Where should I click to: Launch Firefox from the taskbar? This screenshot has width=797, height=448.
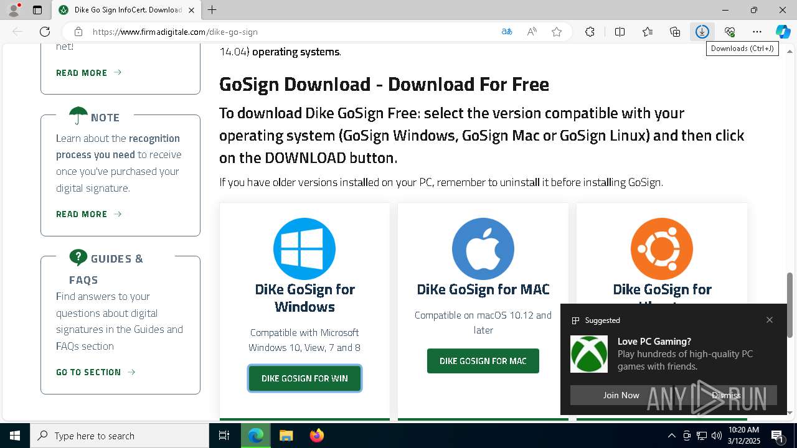(317, 436)
